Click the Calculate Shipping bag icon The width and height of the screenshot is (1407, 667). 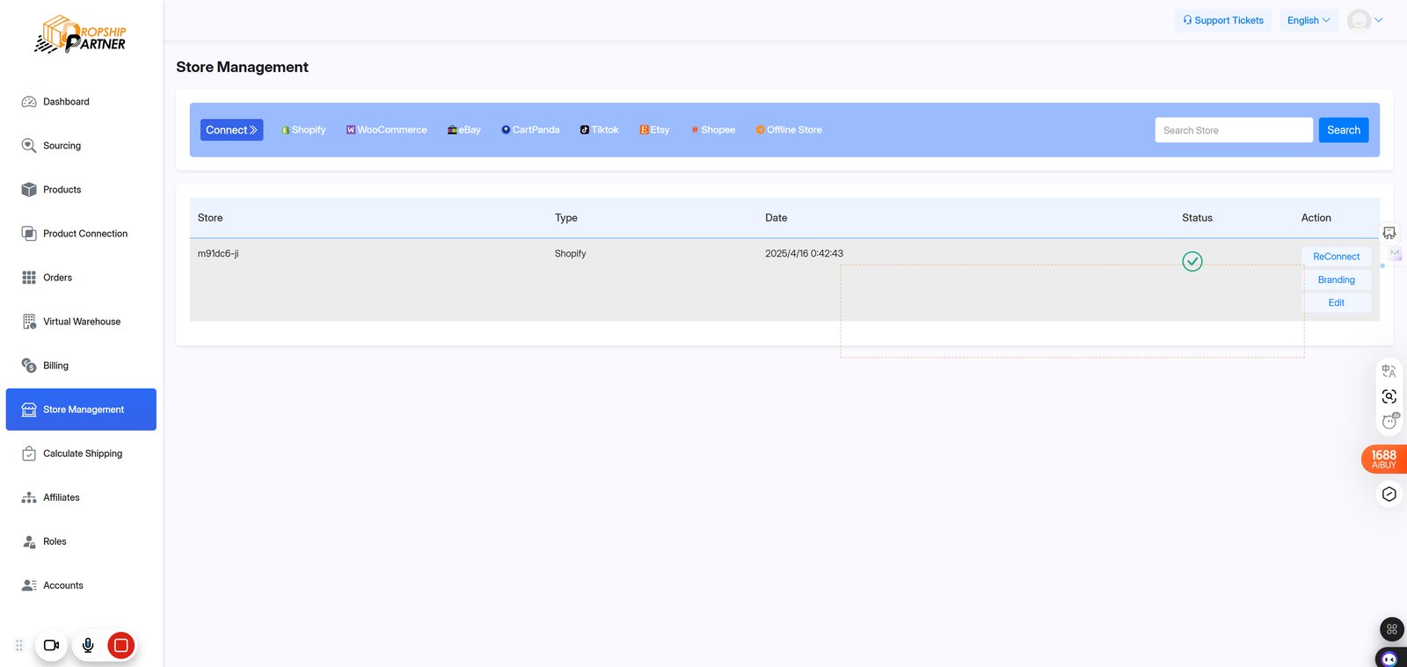[x=29, y=453]
